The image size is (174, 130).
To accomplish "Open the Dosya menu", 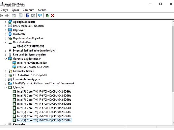I will click(x=4, y=10).
